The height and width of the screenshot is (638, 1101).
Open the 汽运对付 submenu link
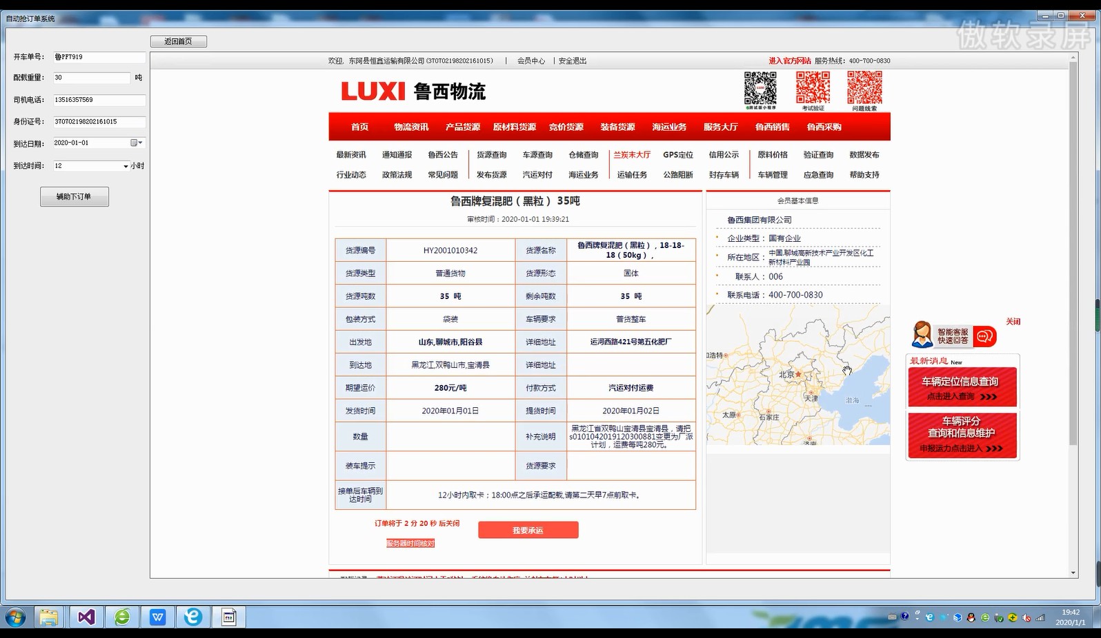537,175
